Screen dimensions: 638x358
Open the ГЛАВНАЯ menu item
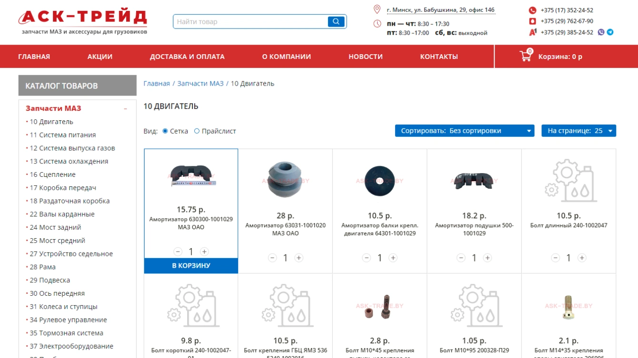[34, 57]
